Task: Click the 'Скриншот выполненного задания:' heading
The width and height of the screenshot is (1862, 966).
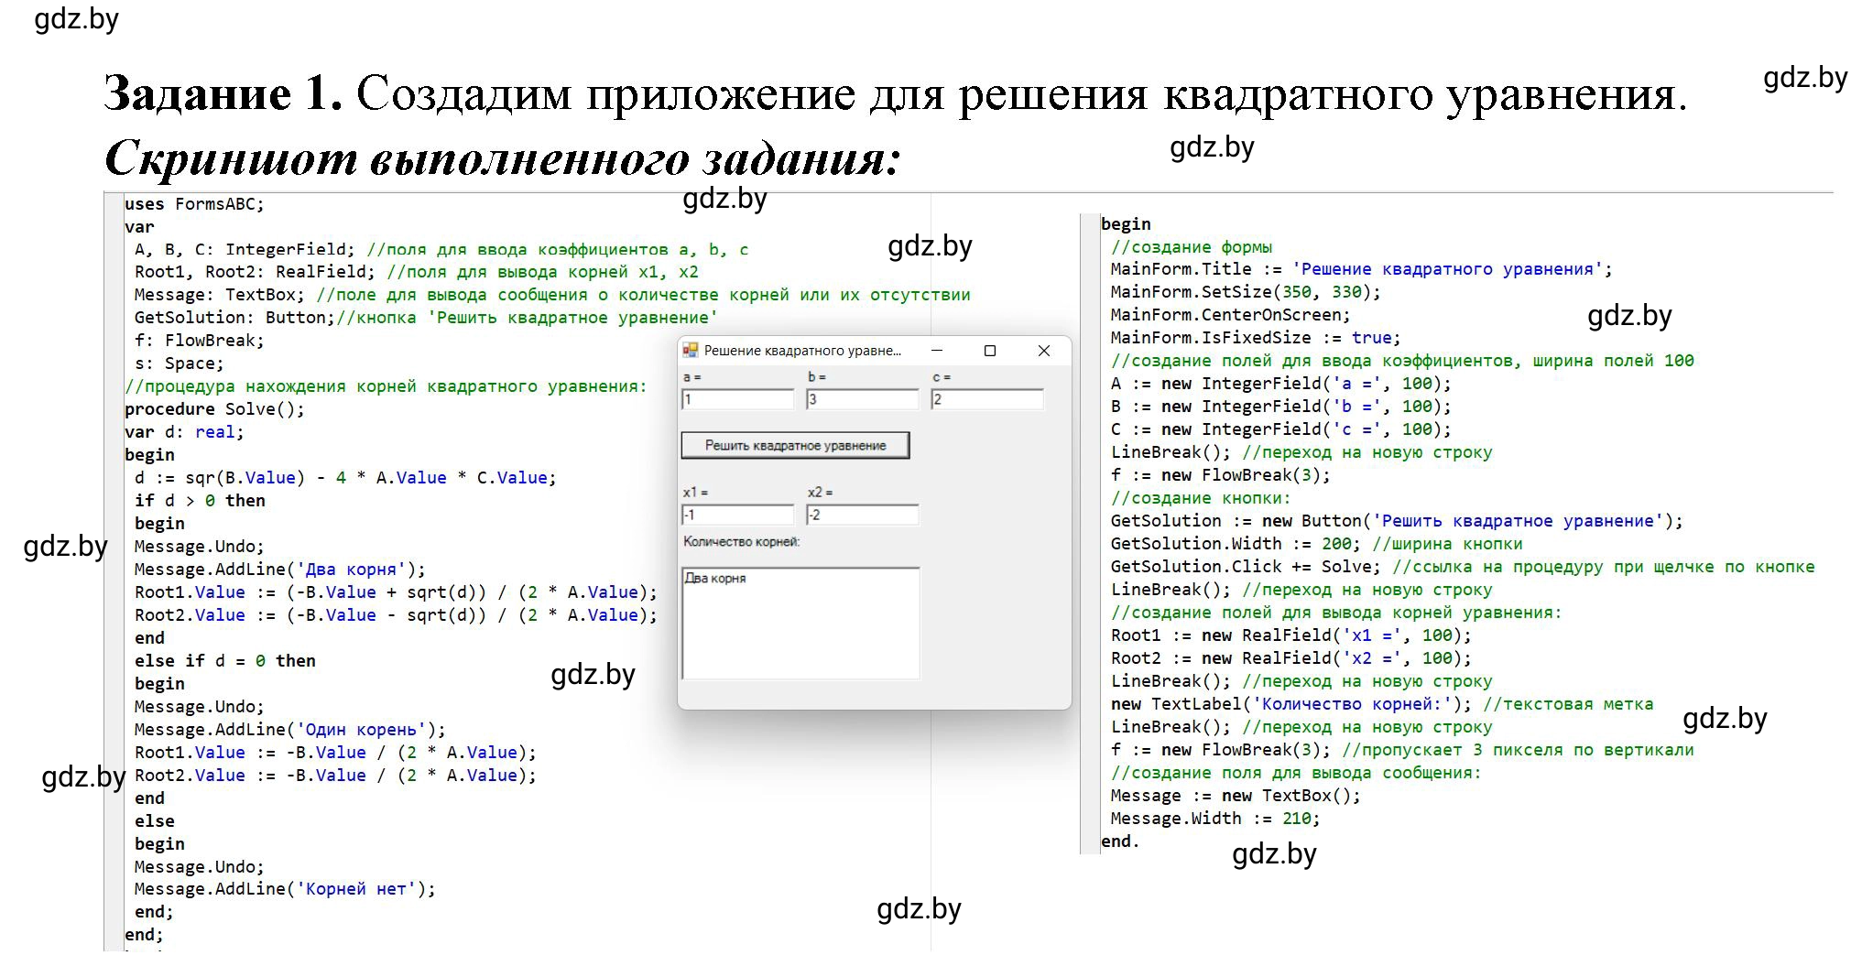Action: 503,158
